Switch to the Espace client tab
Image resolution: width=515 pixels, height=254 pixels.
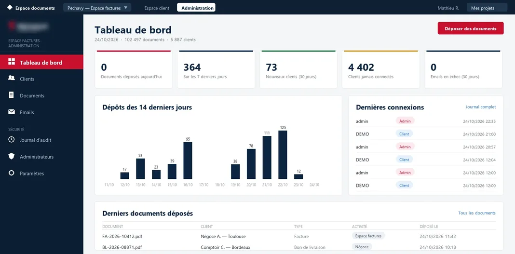(x=157, y=8)
